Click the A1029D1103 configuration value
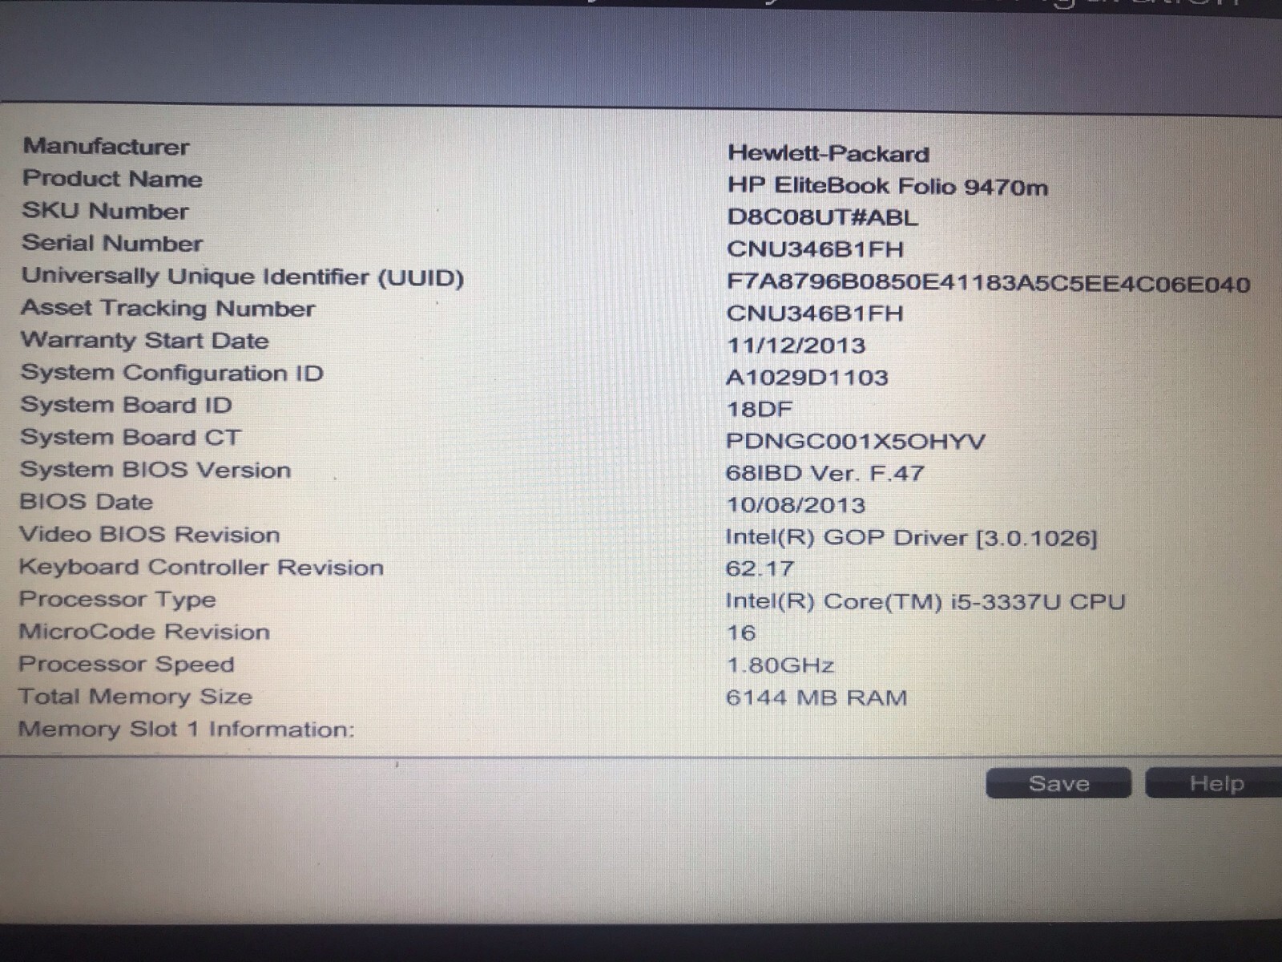The height and width of the screenshot is (962, 1282). point(807,378)
